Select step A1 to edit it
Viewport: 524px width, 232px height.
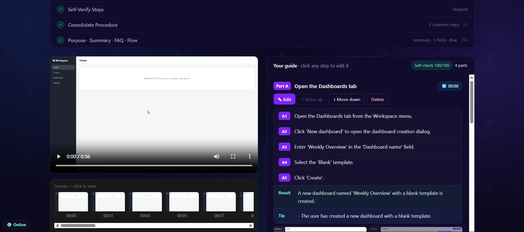pyautogui.click(x=368, y=116)
